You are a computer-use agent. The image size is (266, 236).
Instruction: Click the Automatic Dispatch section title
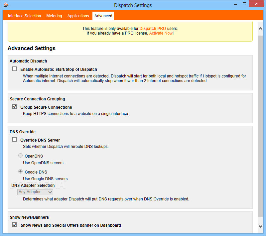click(28, 61)
